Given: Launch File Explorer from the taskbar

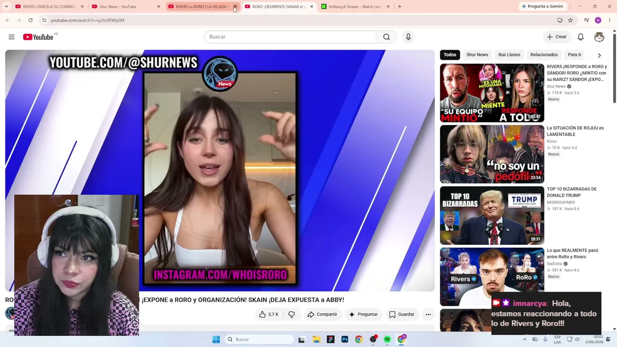Looking at the screenshot, I should click(x=316, y=339).
